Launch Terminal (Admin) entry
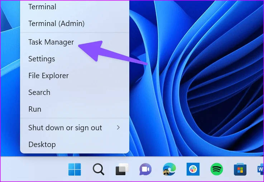The height and width of the screenshot is (182, 264). [x=75, y=24]
